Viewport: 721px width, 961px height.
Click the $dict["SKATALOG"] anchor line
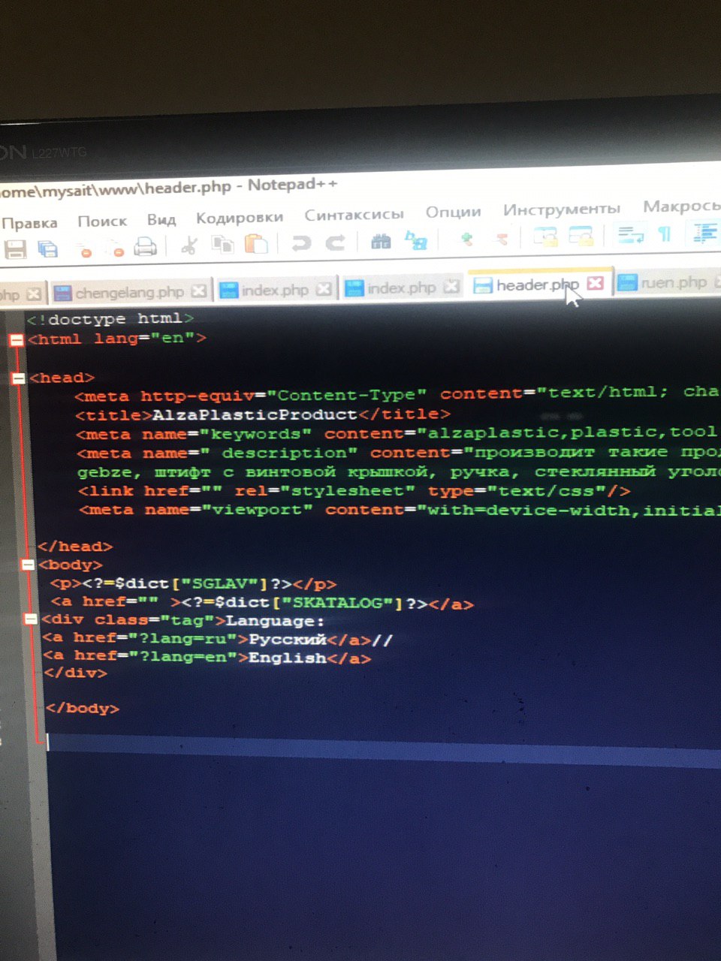pyautogui.click(x=261, y=603)
